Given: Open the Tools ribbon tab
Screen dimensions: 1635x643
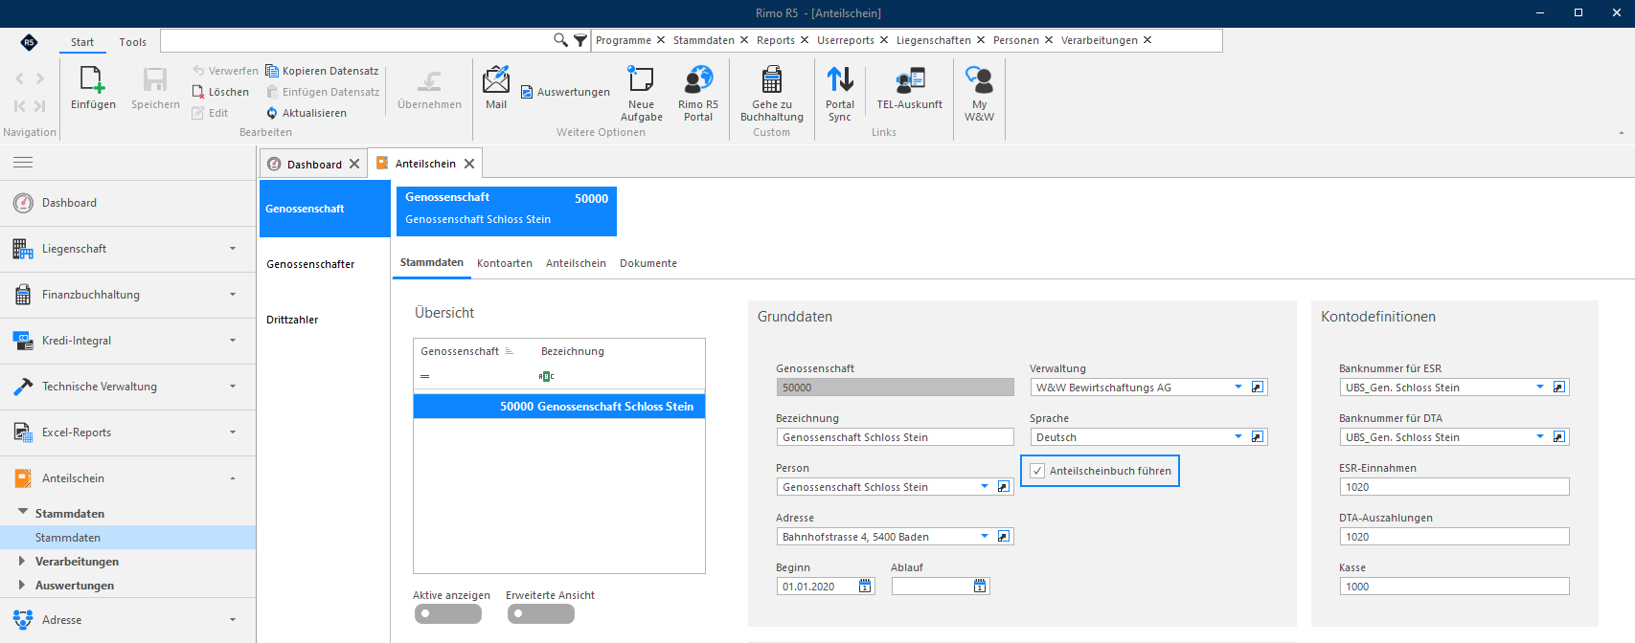Looking at the screenshot, I should point(133,42).
